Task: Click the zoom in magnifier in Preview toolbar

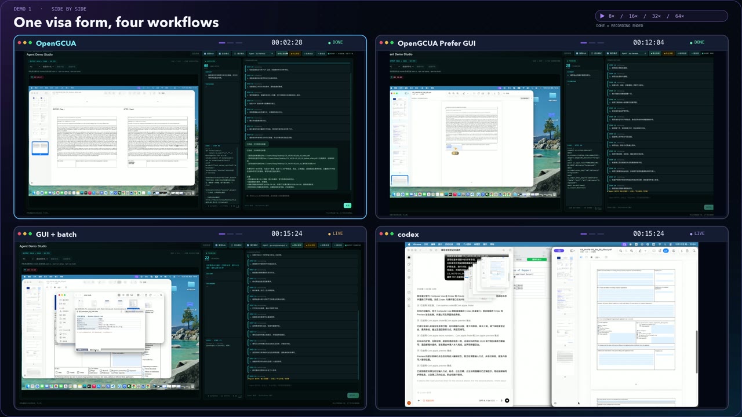Action: [631, 251]
